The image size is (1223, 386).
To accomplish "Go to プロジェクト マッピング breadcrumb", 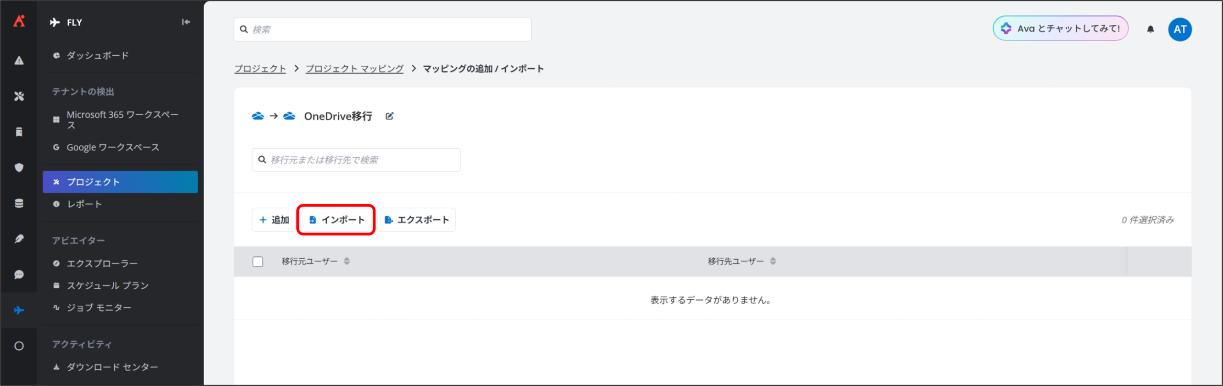I will click(x=354, y=69).
